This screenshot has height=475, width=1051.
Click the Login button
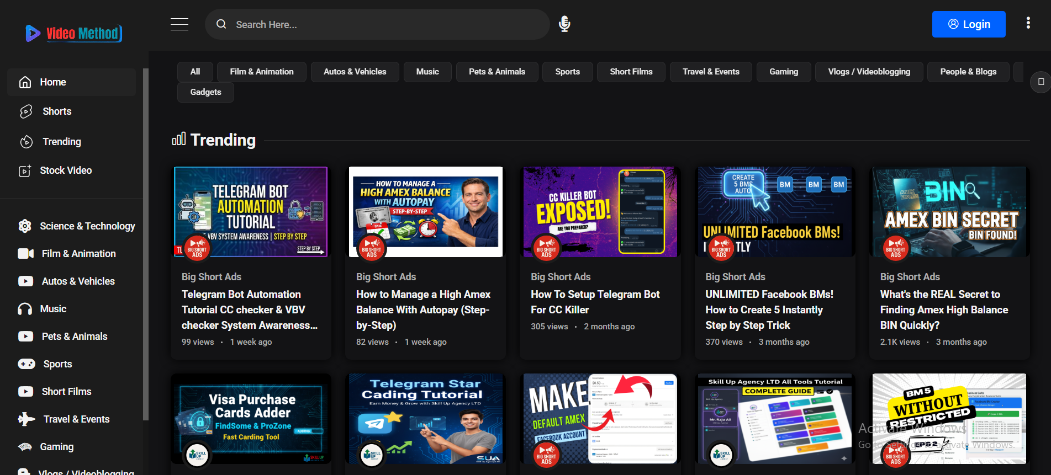969,24
